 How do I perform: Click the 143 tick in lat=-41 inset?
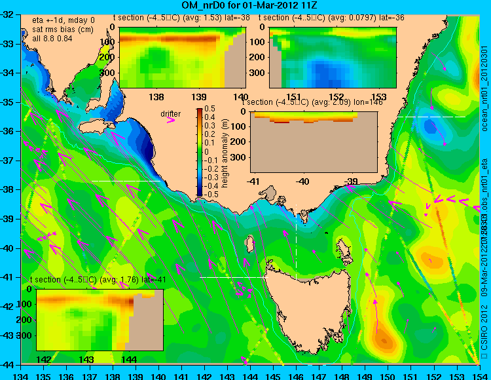tap(86, 359)
